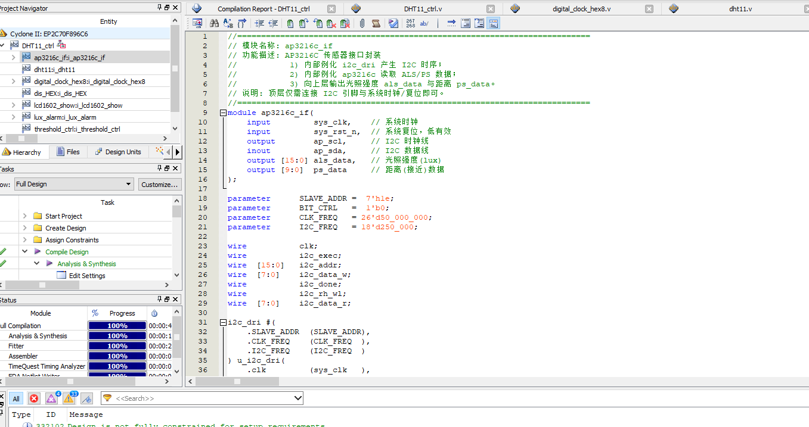Open the Replace text tool icon
809x427 pixels.
[228, 23]
